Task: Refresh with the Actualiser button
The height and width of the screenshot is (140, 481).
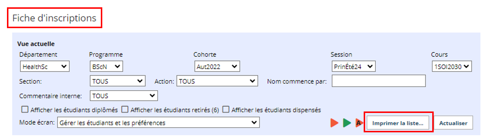Action: pos(453,123)
